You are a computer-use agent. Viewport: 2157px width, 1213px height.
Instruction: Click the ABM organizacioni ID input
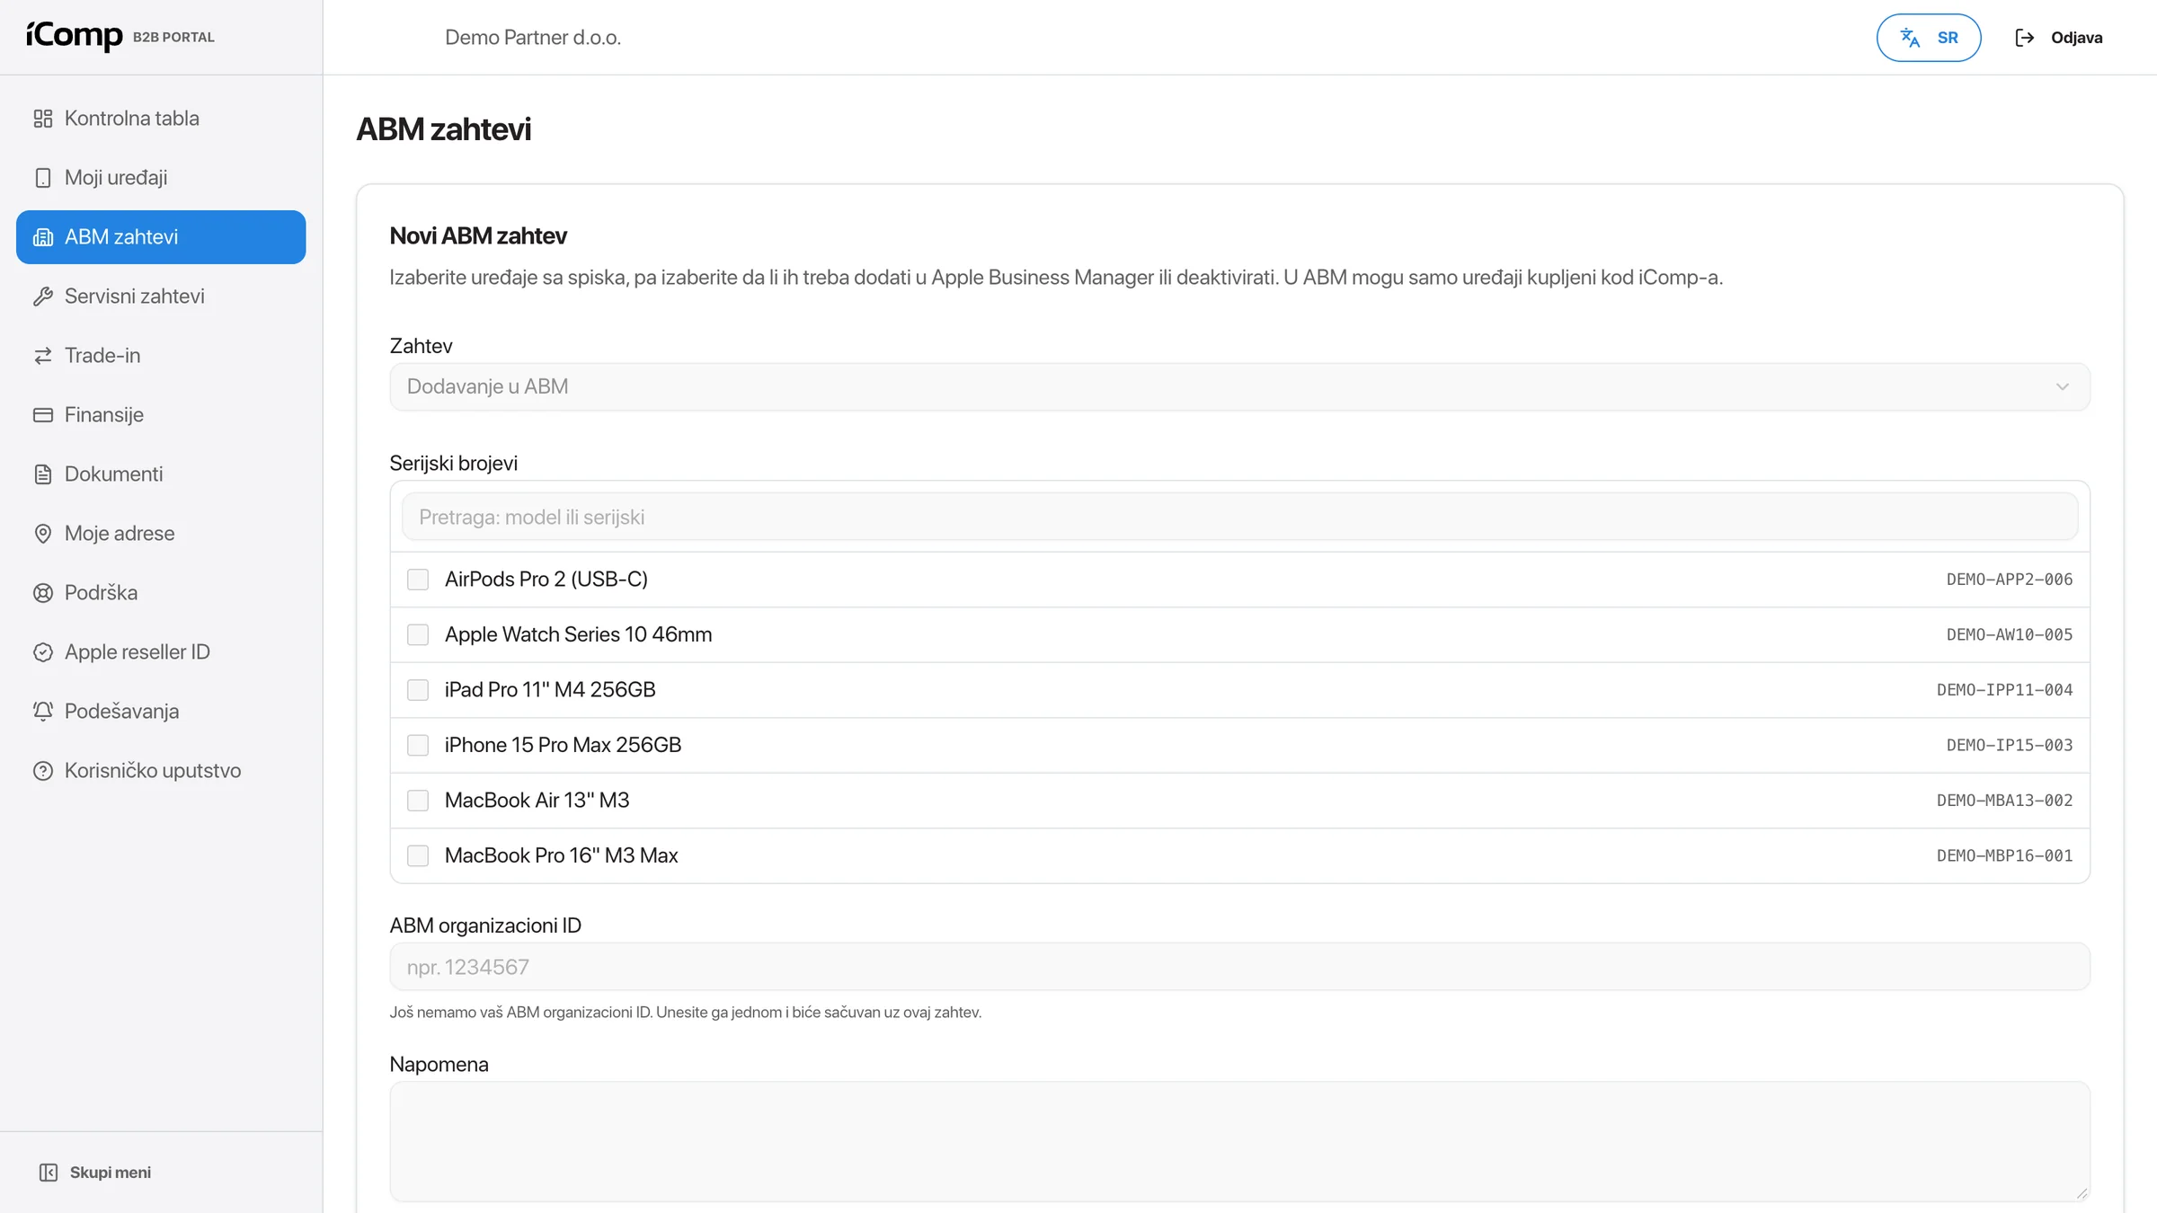[x=1239, y=968]
